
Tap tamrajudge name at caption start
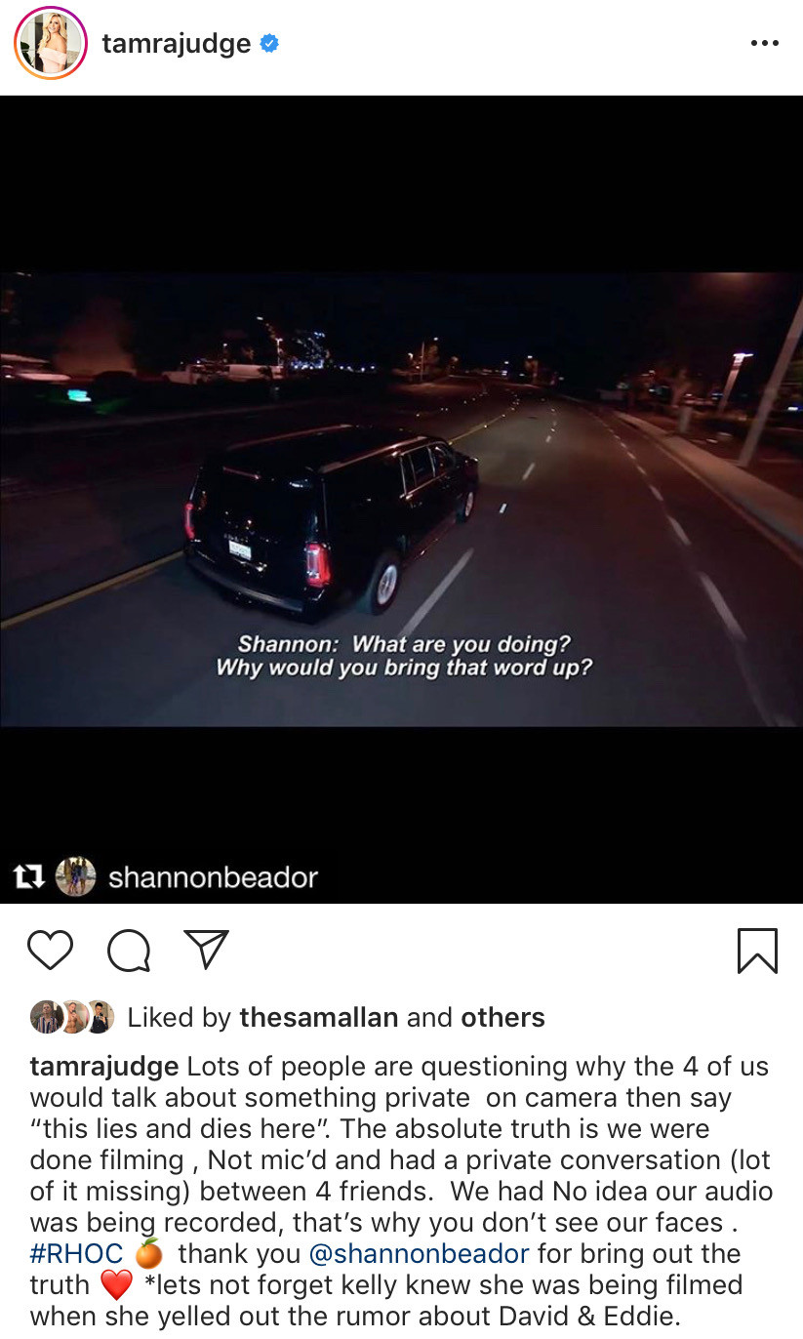tap(104, 1066)
